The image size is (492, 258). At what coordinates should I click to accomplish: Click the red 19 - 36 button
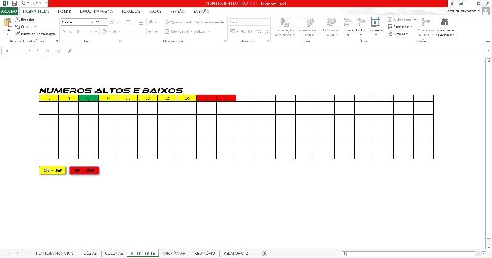(x=84, y=170)
